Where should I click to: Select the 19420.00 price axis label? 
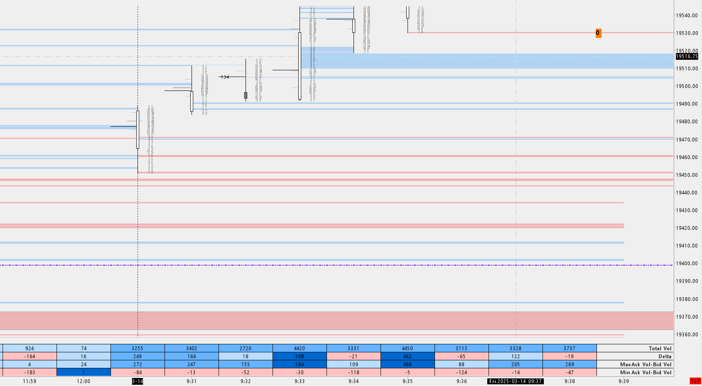(x=687, y=228)
